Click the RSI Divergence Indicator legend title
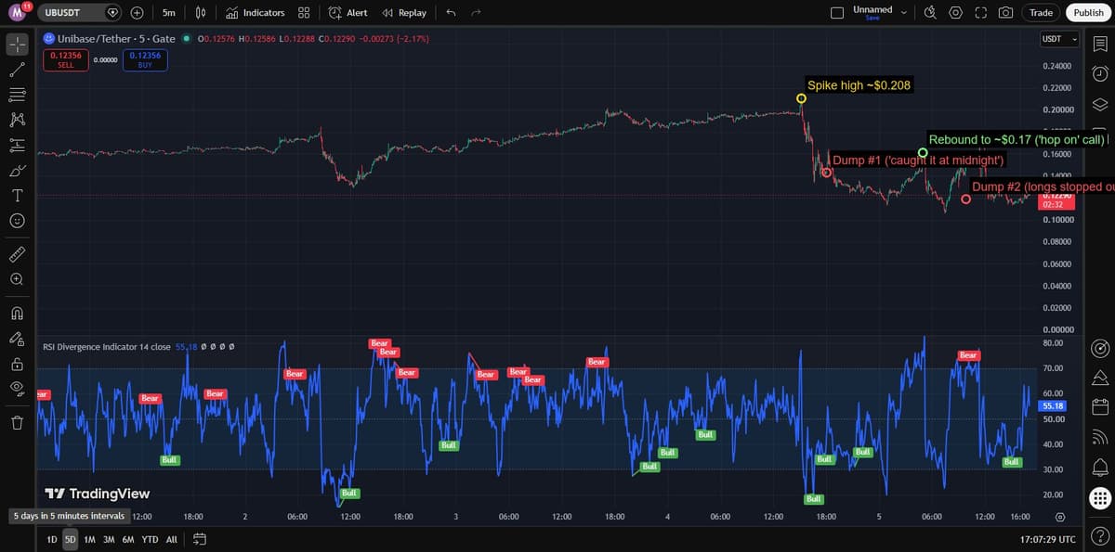Viewport: 1115px width, 552px height. click(x=106, y=347)
